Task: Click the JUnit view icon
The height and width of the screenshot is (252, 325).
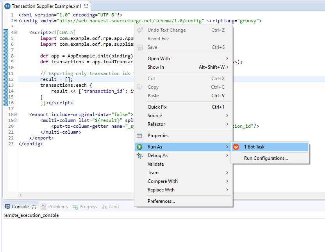Action: pyautogui.click(x=104, y=207)
